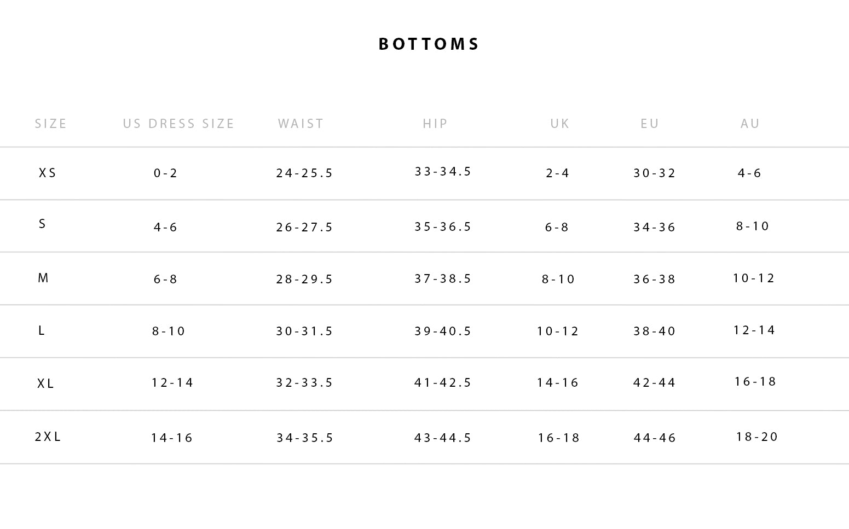Click the XS size row label
Viewport: 849px width, 529px height.
pyautogui.click(x=48, y=173)
